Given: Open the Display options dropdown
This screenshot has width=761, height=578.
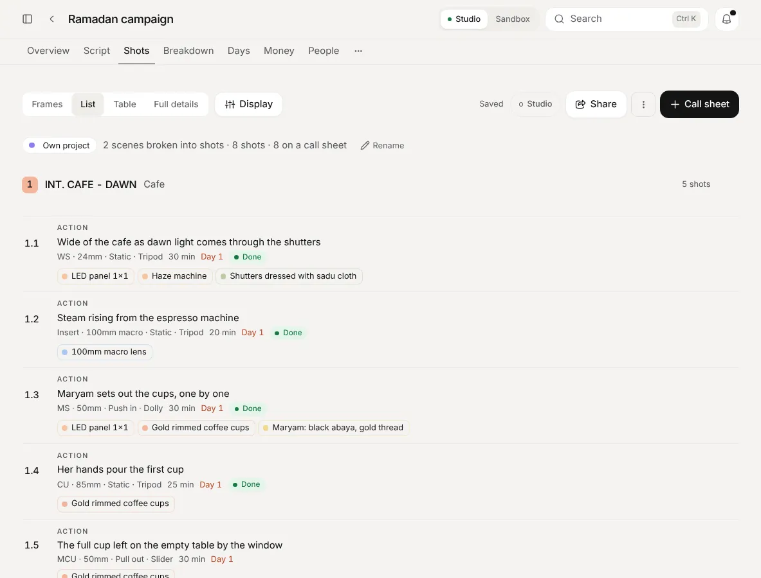Looking at the screenshot, I should tap(248, 104).
